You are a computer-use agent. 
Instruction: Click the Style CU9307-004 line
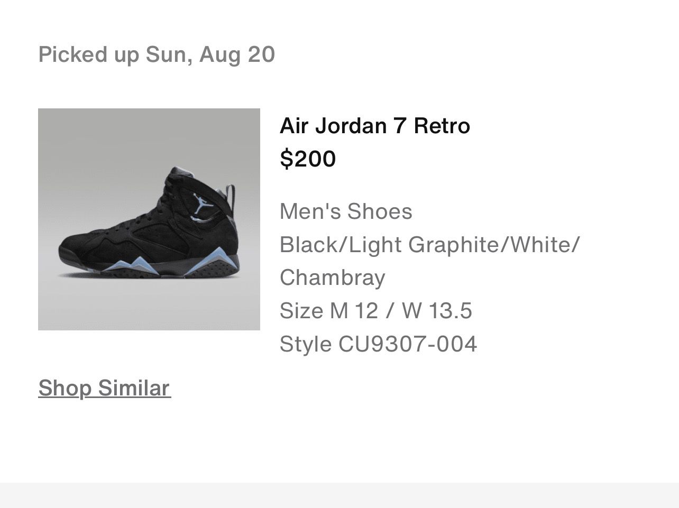tap(378, 344)
